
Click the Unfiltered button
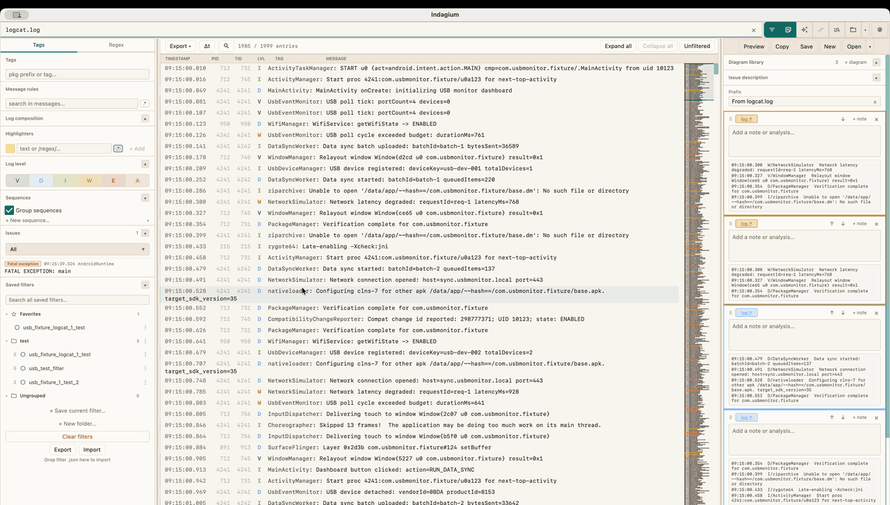tap(697, 46)
